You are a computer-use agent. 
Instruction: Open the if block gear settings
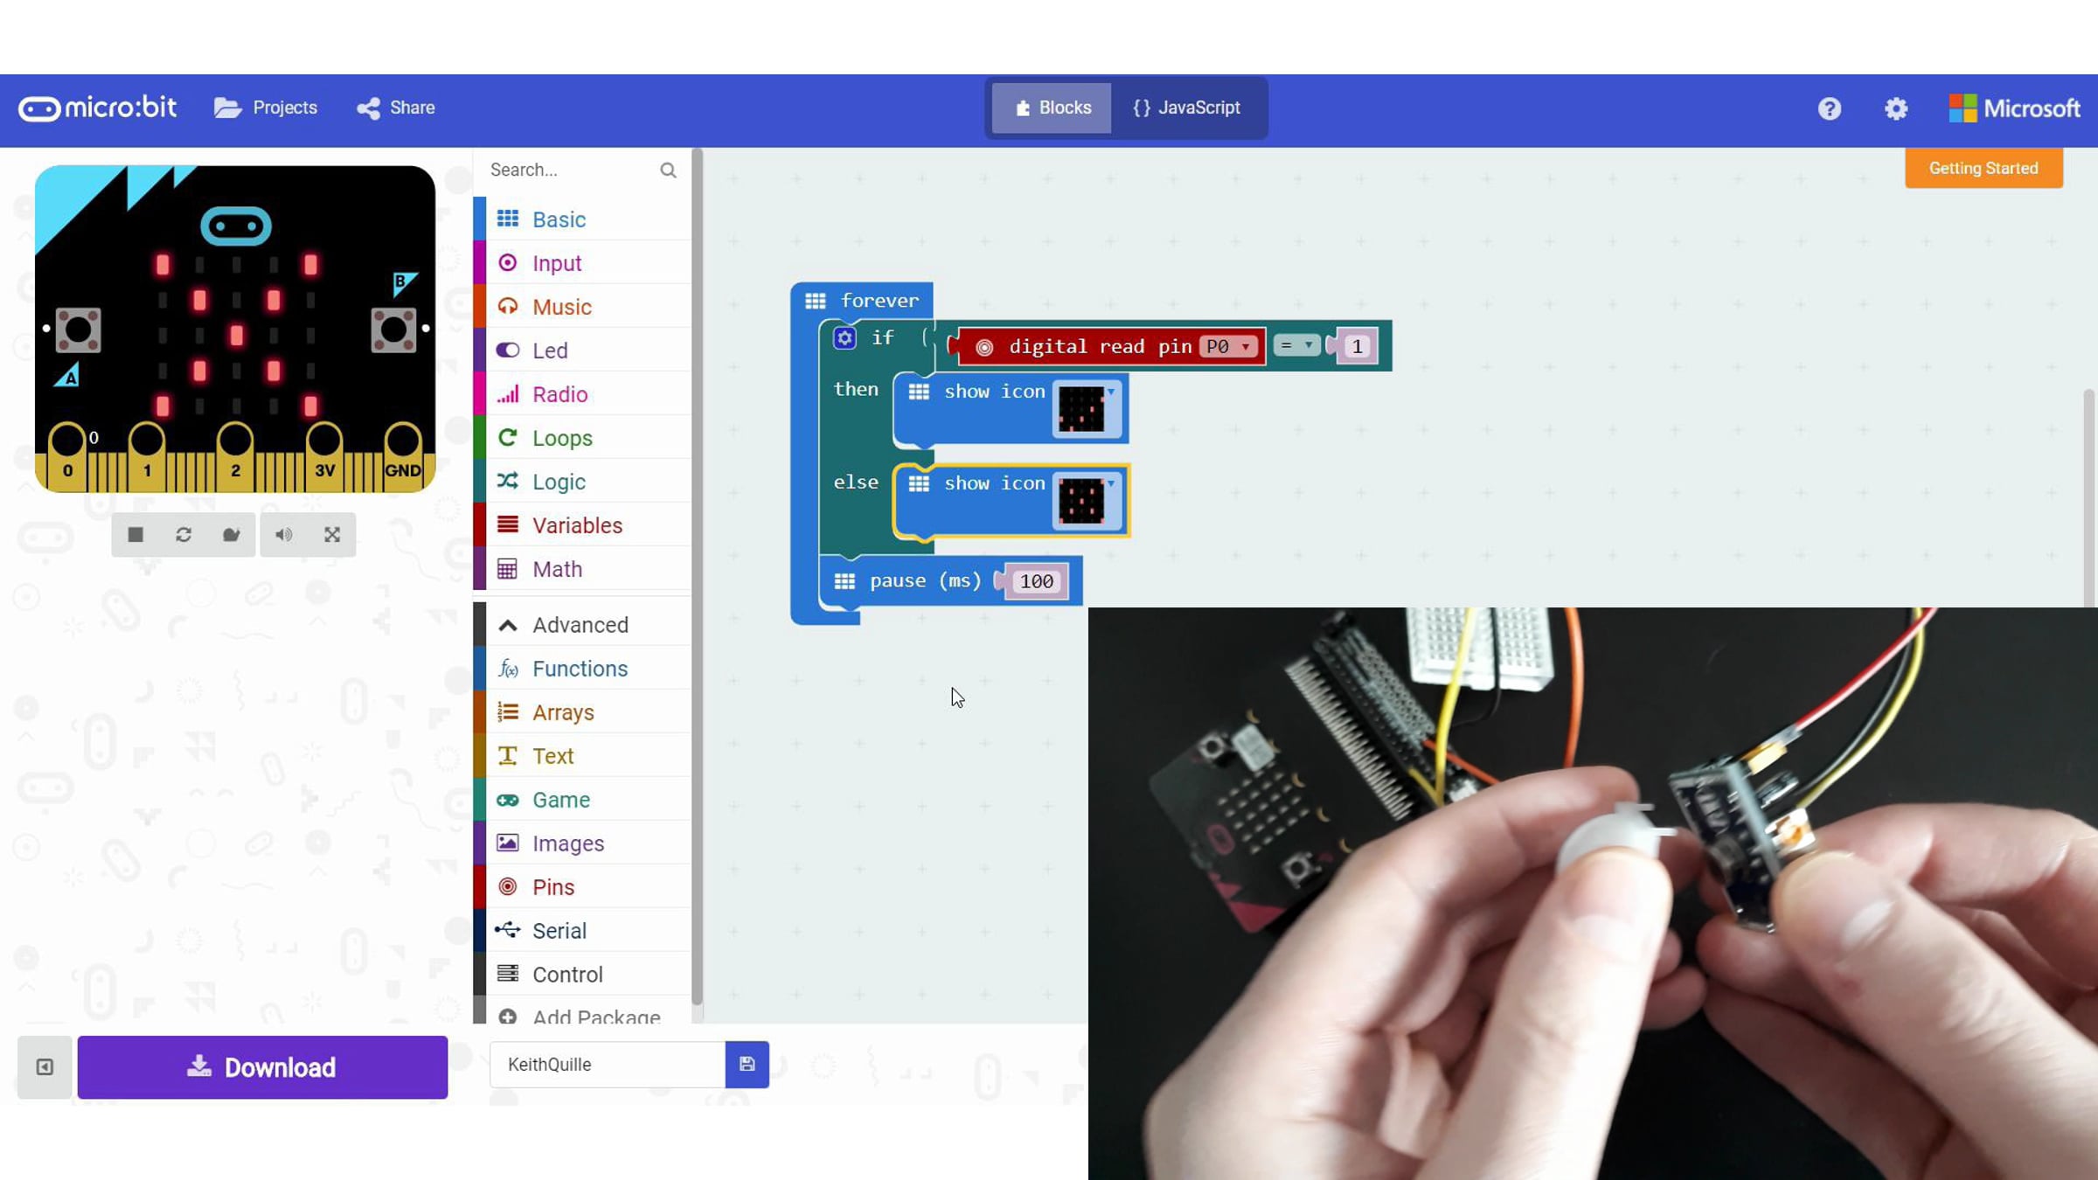pyautogui.click(x=844, y=338)
